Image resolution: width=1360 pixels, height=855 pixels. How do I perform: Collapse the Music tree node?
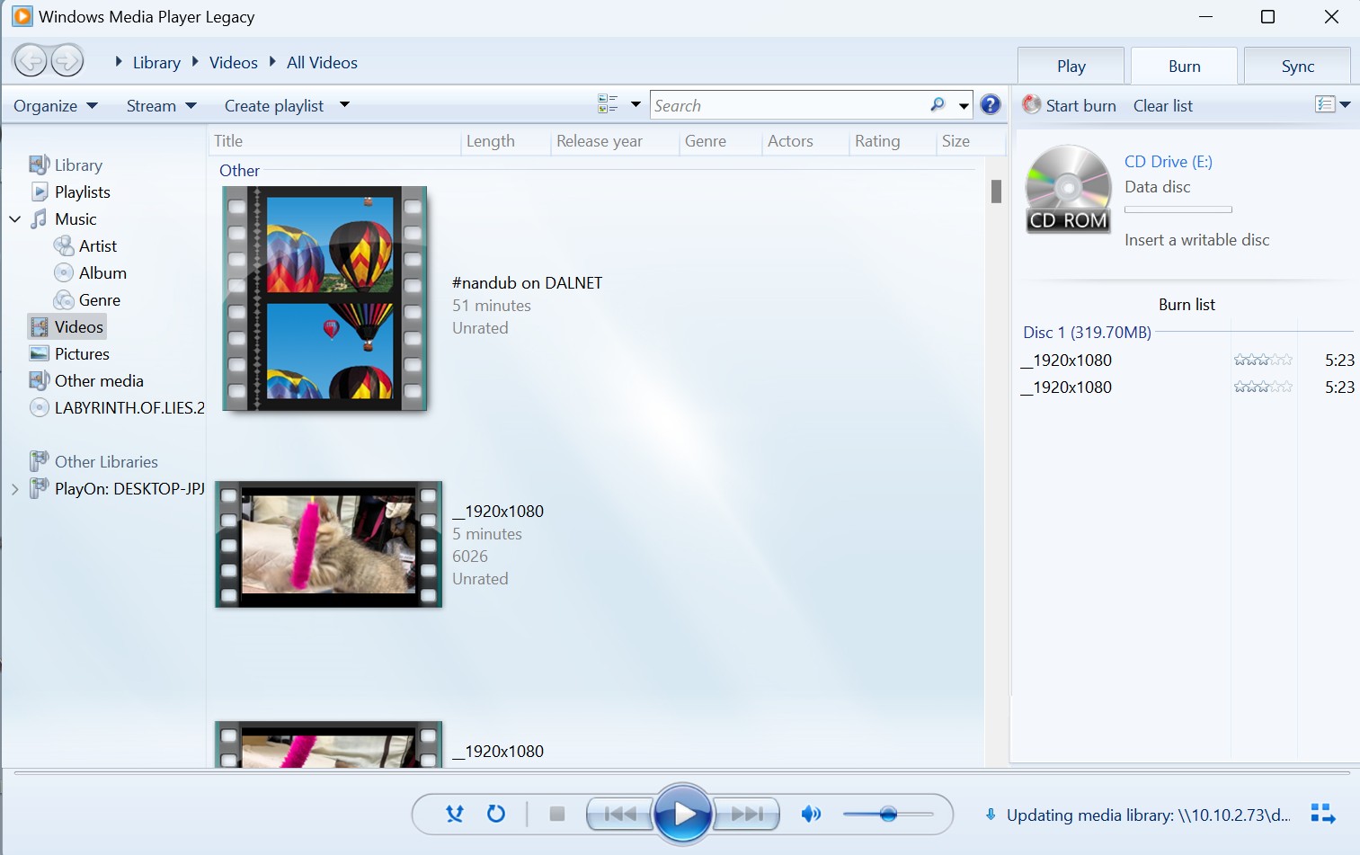(x=14, y=218)
